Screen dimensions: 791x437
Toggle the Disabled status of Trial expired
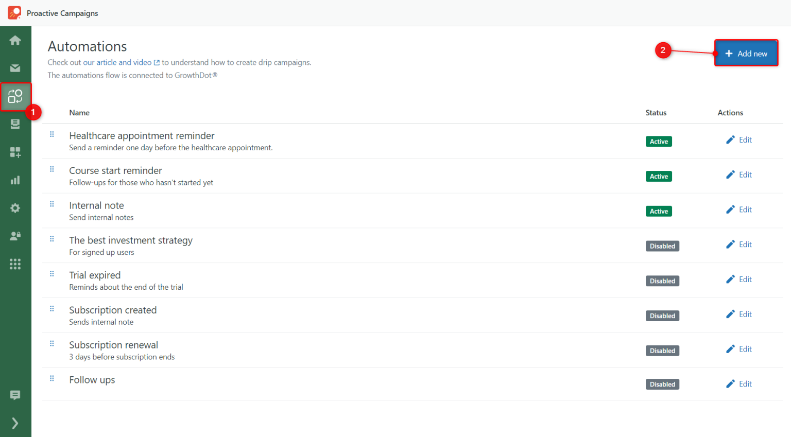[662, 281]
